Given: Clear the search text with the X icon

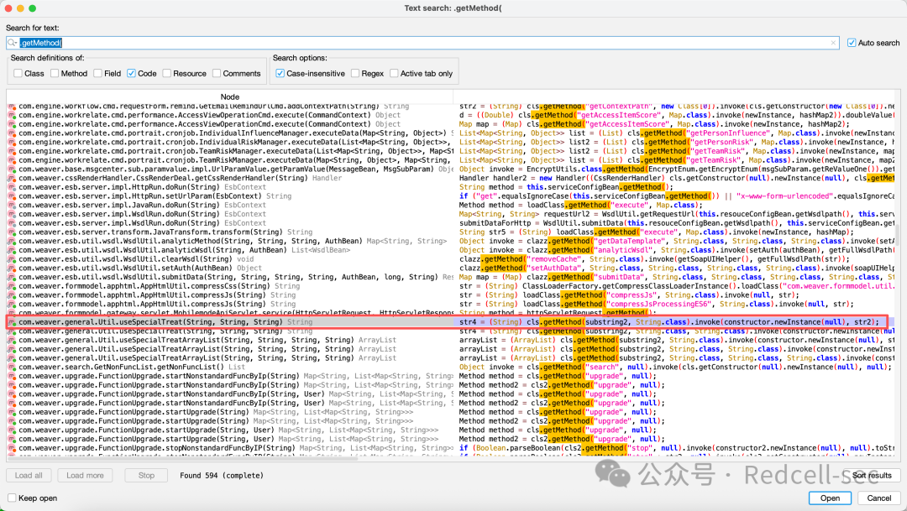Looking at the screenshot, I should click(833, 43).
